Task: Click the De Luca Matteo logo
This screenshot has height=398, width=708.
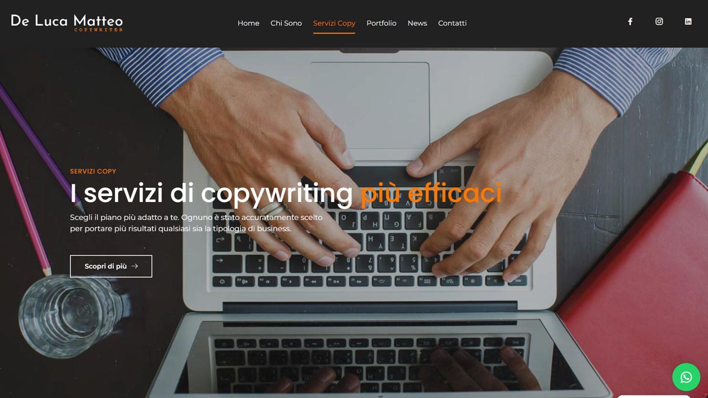Action: (67, 22)
